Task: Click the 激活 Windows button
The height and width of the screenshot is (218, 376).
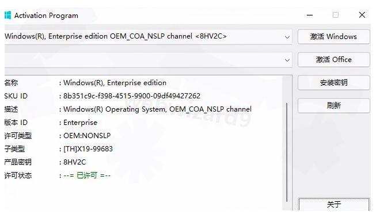Action: coord(333,37)
